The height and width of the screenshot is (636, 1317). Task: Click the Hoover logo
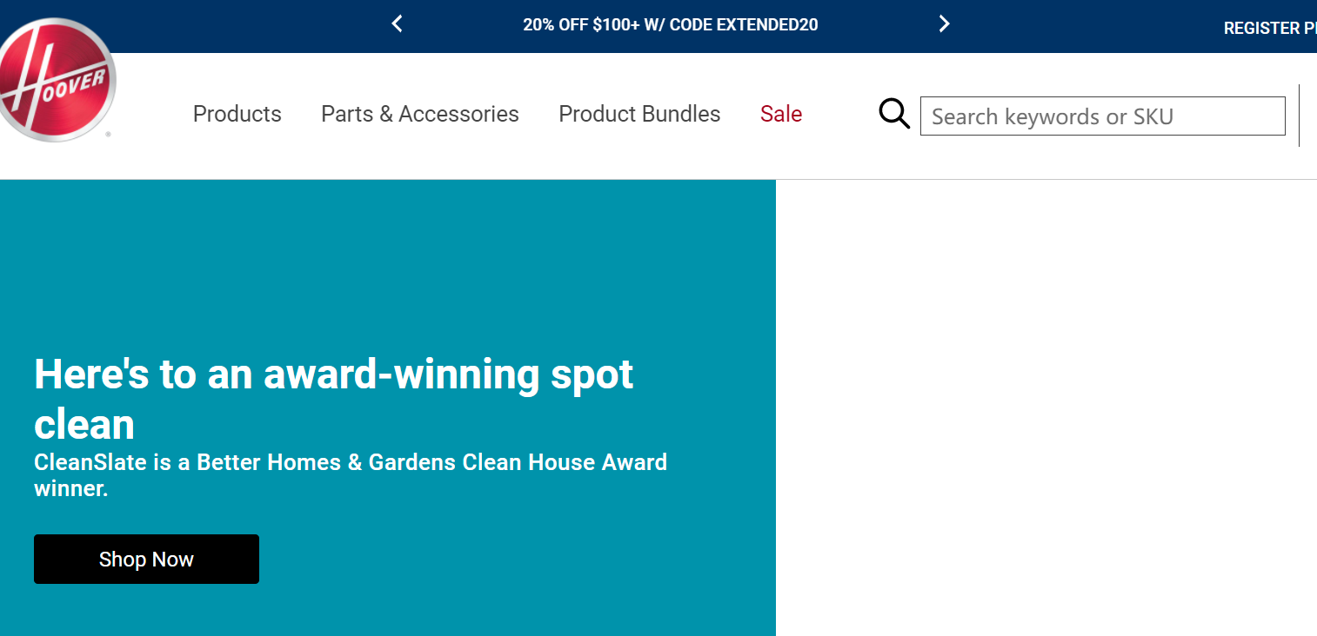(57, 80)
